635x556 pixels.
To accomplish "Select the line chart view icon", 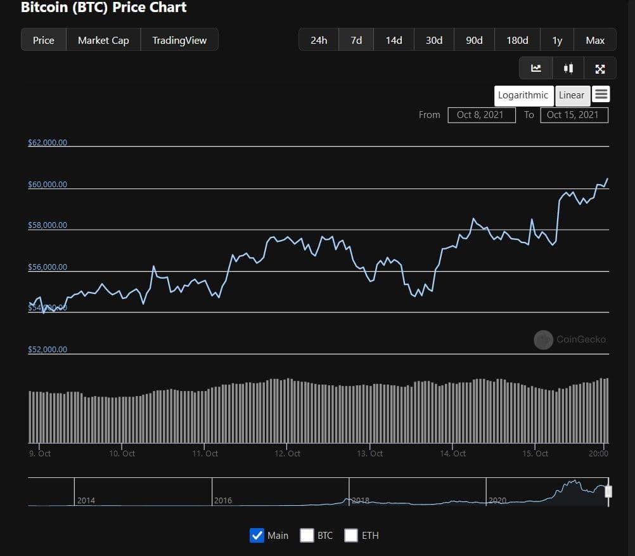I will (536, 69).
